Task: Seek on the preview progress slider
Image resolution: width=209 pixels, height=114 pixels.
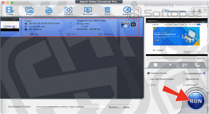Action: 171,58
